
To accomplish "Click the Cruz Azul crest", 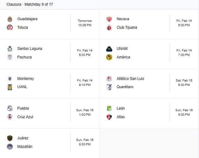I will pyautogui.click(x=10, y=117).
